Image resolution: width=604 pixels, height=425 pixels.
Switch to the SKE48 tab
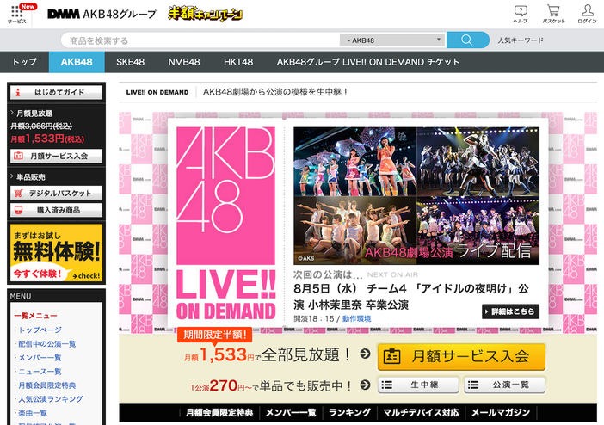pyautogui.click(x=130, y=62)
